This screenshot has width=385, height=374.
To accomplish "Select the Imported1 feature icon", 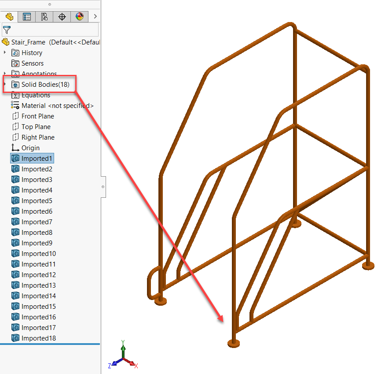I will point(15,158).
